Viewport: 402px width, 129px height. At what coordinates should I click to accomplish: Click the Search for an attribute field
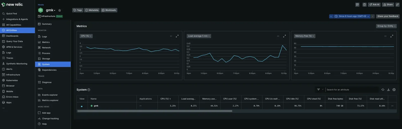click(352, 90)
